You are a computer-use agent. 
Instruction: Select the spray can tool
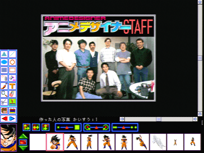point(4,78)
